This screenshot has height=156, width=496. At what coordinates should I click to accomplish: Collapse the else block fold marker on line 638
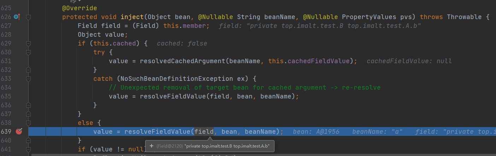click(x=29, y=123)
